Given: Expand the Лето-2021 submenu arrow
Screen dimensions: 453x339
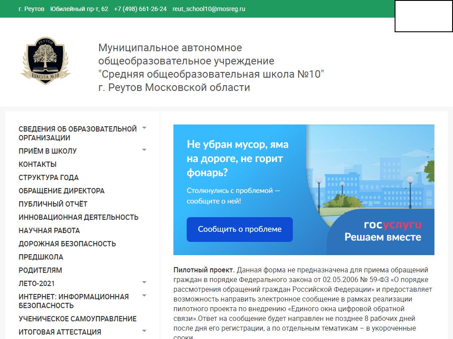Looking at the screenshot, I should [144, 283].
